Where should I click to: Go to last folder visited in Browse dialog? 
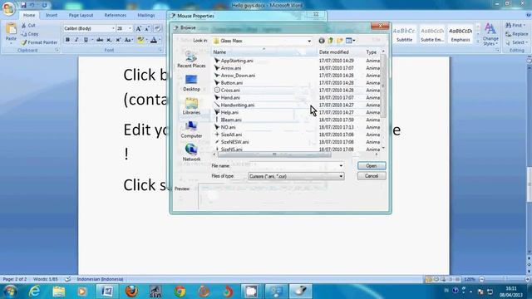322,41
